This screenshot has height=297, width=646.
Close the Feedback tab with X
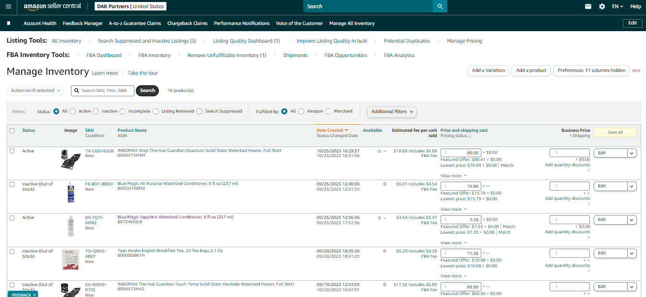click(35, 295)
